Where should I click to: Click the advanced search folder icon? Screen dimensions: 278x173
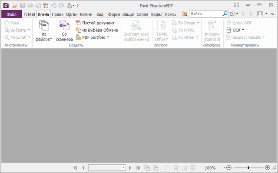pyautogui.click(x=185, y=14)
